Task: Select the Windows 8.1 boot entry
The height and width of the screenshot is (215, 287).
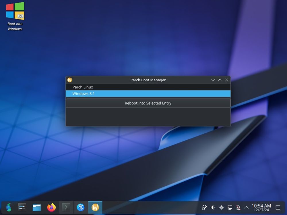Action: 148,93
